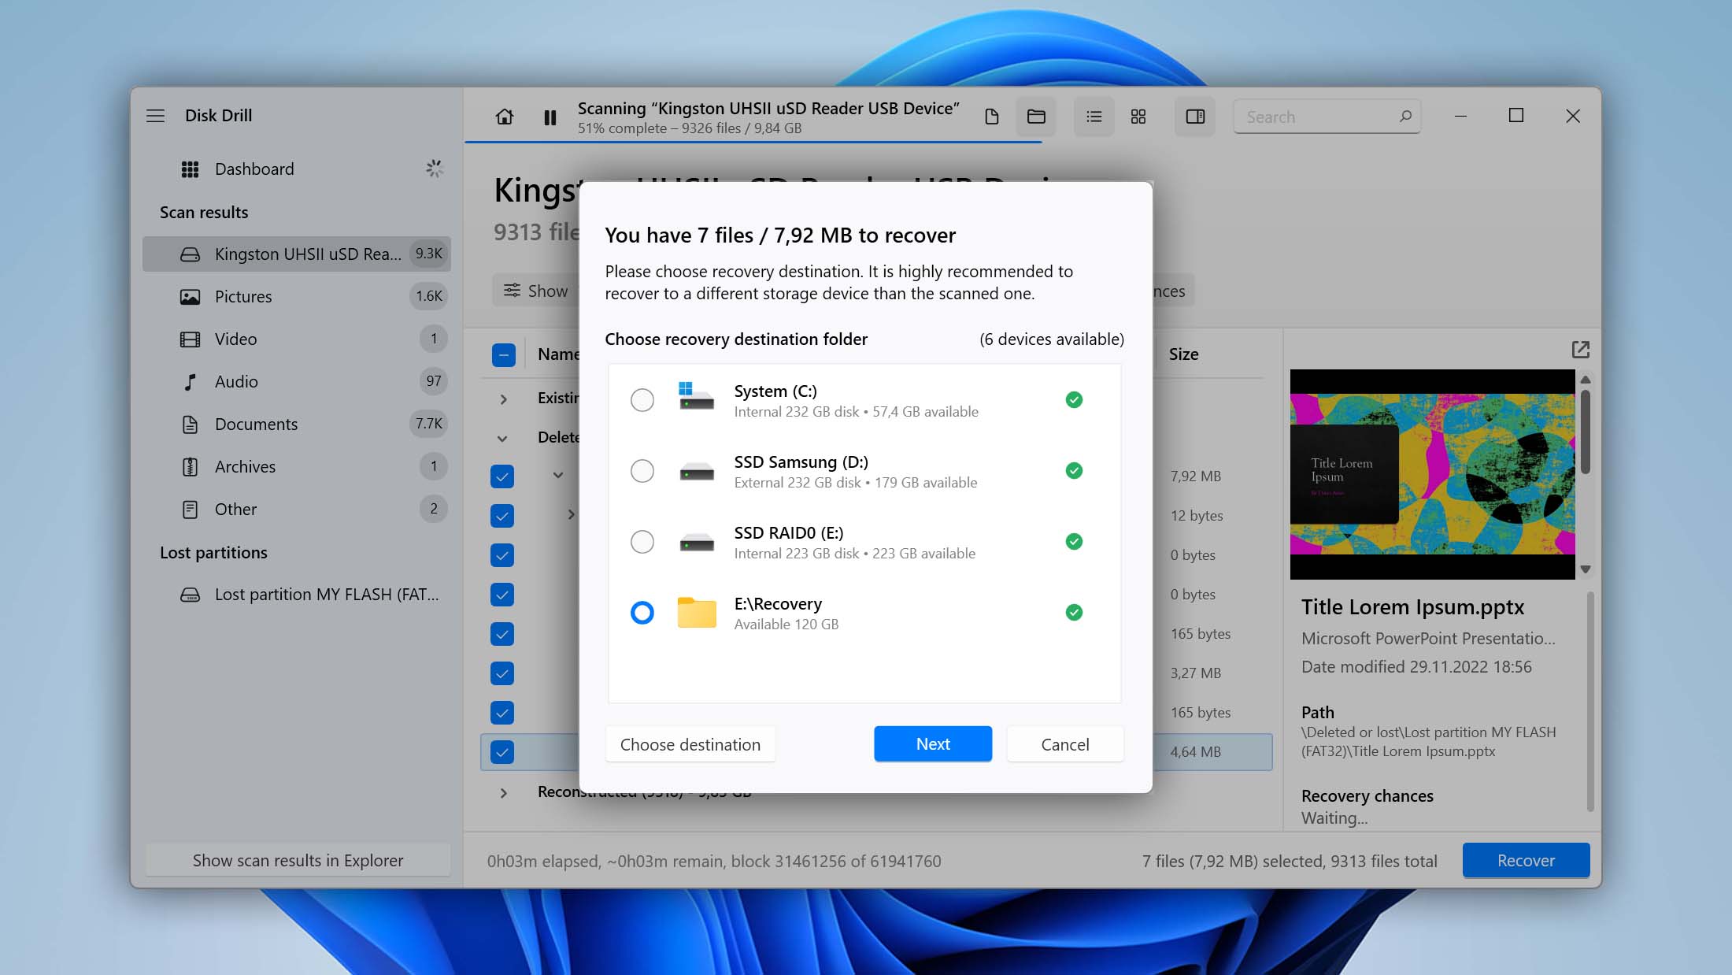Click the preview scrollbar down arrow
The height and width of the screenshot is (975, 1732).
coord(1586,569)
